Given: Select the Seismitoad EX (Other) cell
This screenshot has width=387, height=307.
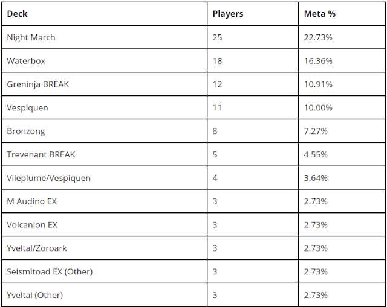Looking at the screenshot, I should click(x=104, y=271).
